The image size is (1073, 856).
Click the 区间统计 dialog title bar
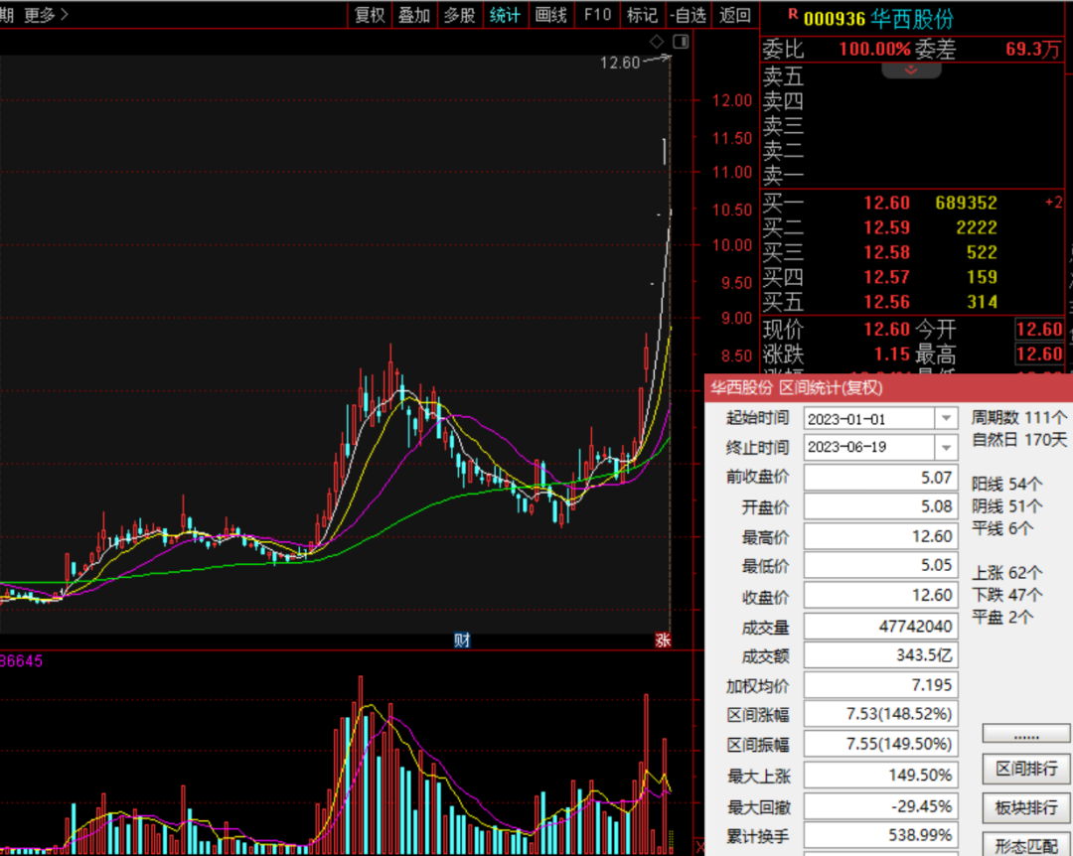pos(888,388)
